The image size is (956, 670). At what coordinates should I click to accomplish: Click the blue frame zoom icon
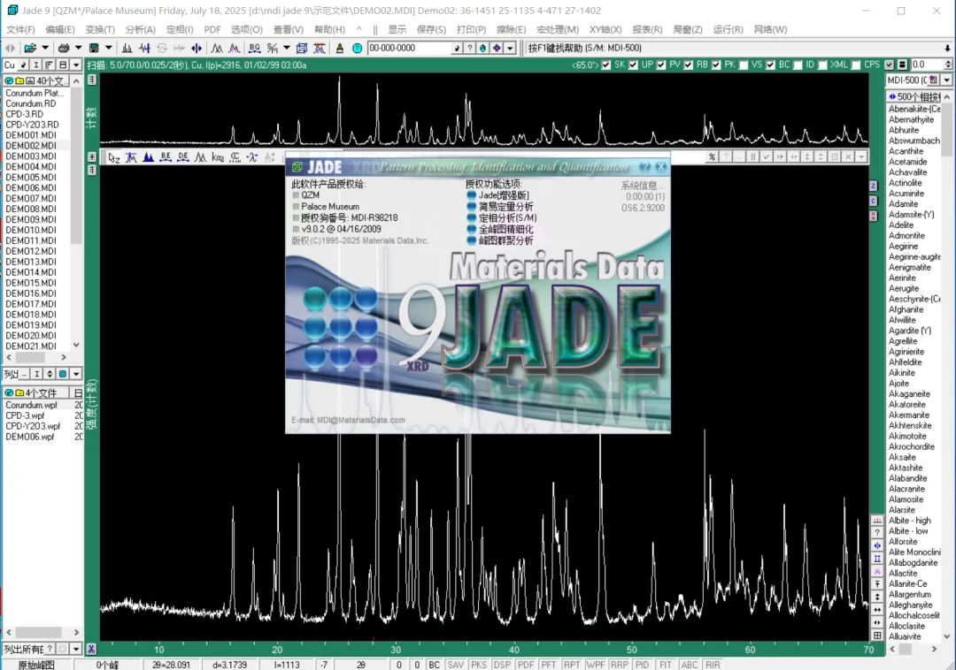click(301, 48)
